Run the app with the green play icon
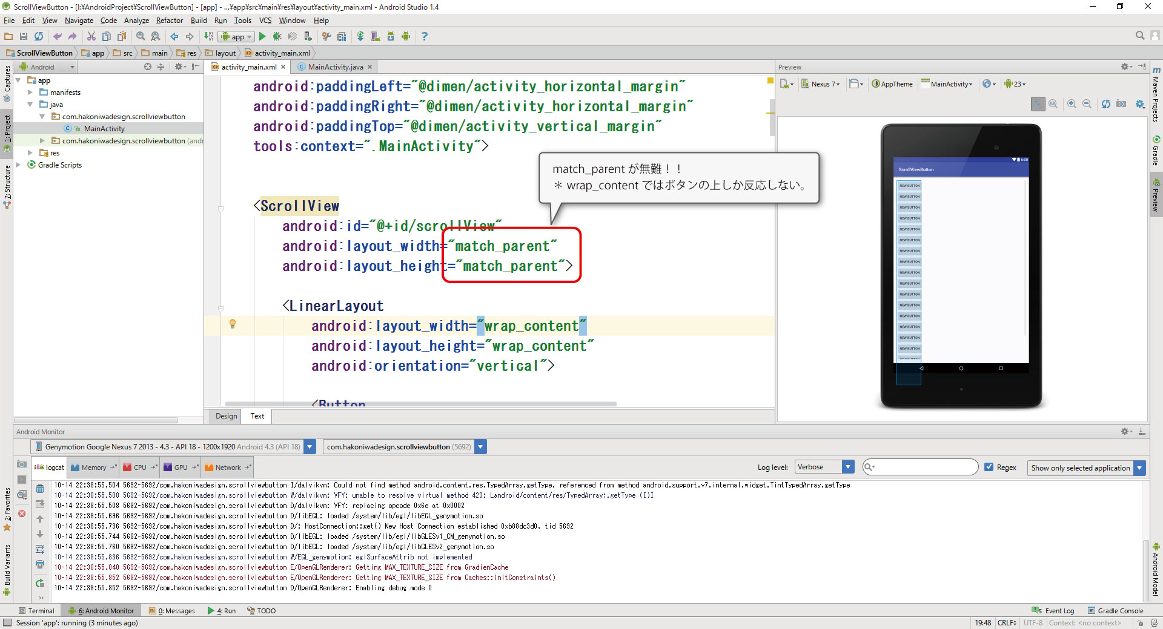Screen dimensions: 1163x629 pyautogui.click(x=262, y=36)
